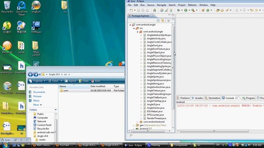Image resolution: width=264 pixels, height=148 pixels.
Task: Open the File menu in Eclipse
Action: coord(130,5)
